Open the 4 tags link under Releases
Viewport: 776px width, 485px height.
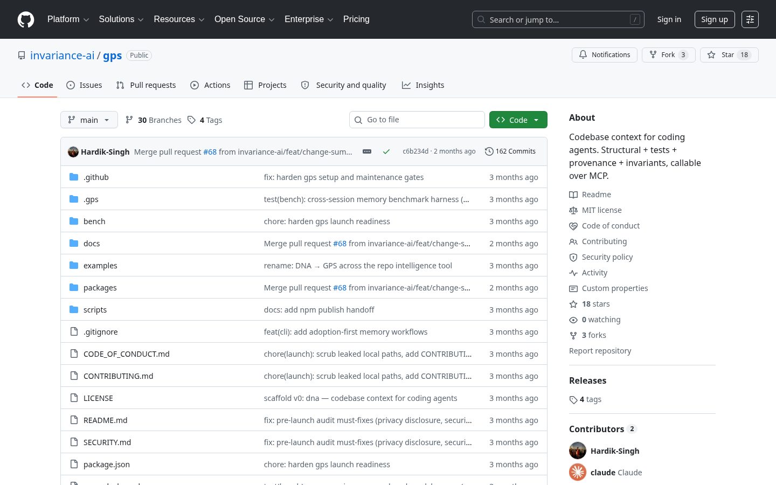[585, 399]
